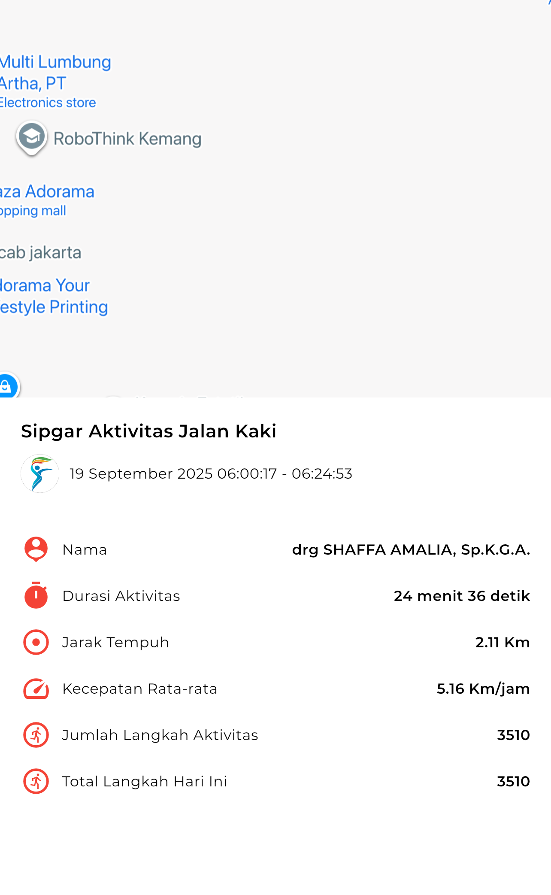Viewport: 551px width, 895px height.
Task: Tap the speedometer icon for Kecepatan Rata-rata
Action: coord(36,689)
